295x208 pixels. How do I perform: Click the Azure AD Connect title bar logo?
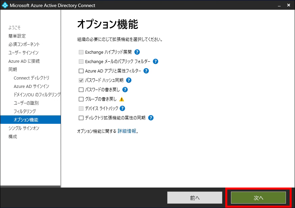[5, 5]
